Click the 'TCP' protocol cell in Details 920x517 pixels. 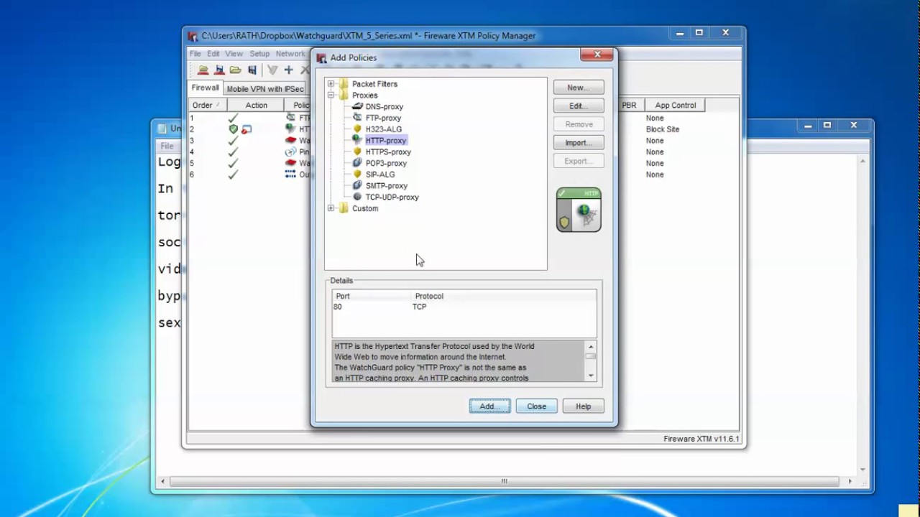[419, 307]
